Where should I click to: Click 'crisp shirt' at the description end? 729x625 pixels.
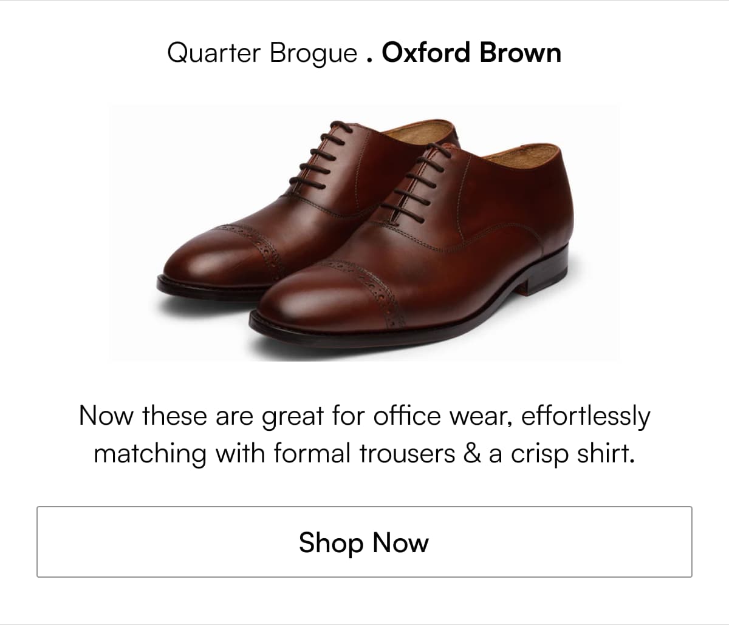pyautogui.click(x=573, y=453)
